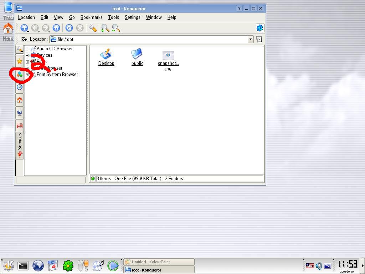Select Audio CD Browser in the tree
Image resolution: width=365 pixels, height=274 pixels.
[x=55, y=49]
